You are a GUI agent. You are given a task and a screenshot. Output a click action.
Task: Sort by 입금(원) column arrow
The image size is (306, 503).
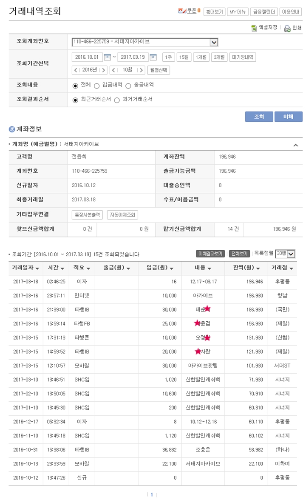(171, 269)
